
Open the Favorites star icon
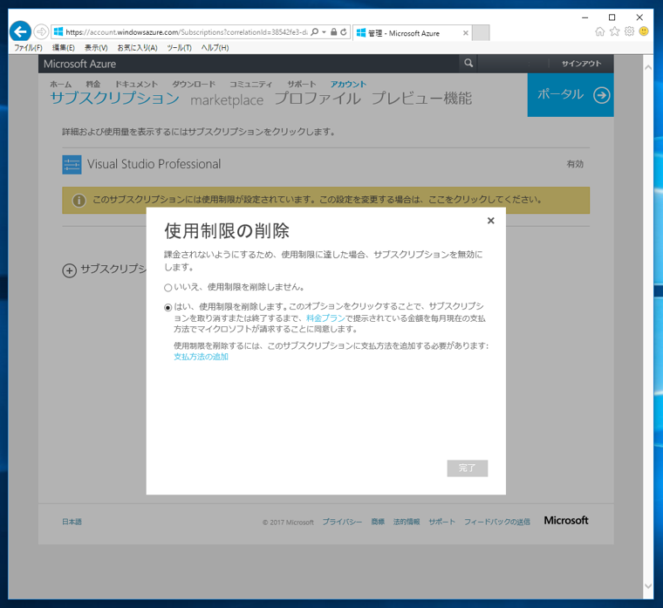[x=615, y=31]
